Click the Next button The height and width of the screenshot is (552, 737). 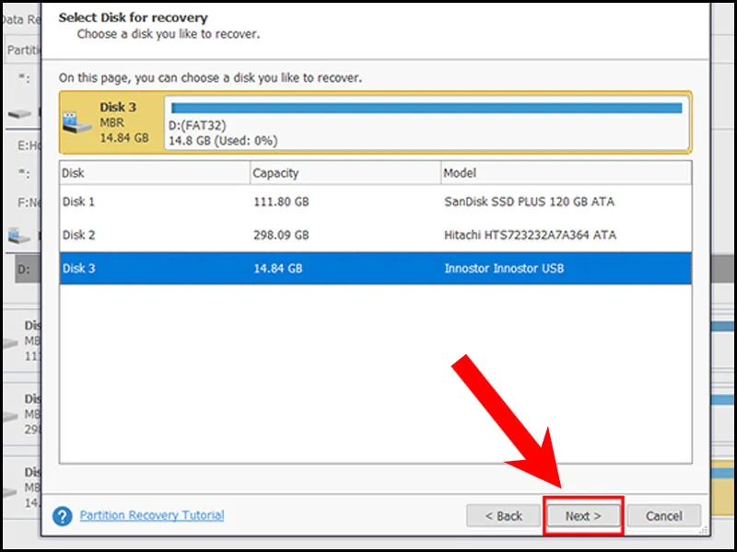click(583, 516)
